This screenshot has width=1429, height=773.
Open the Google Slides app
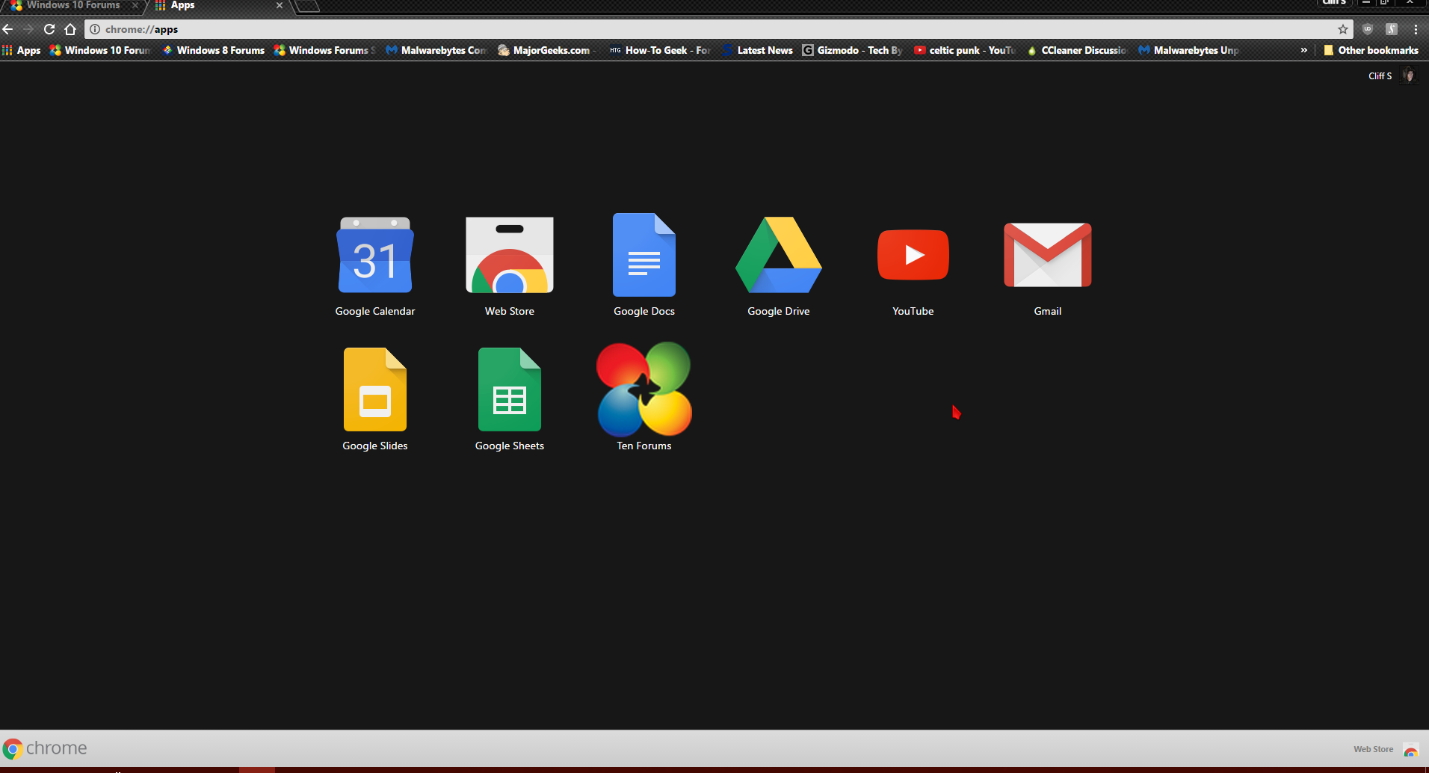(x=374, y=389)
